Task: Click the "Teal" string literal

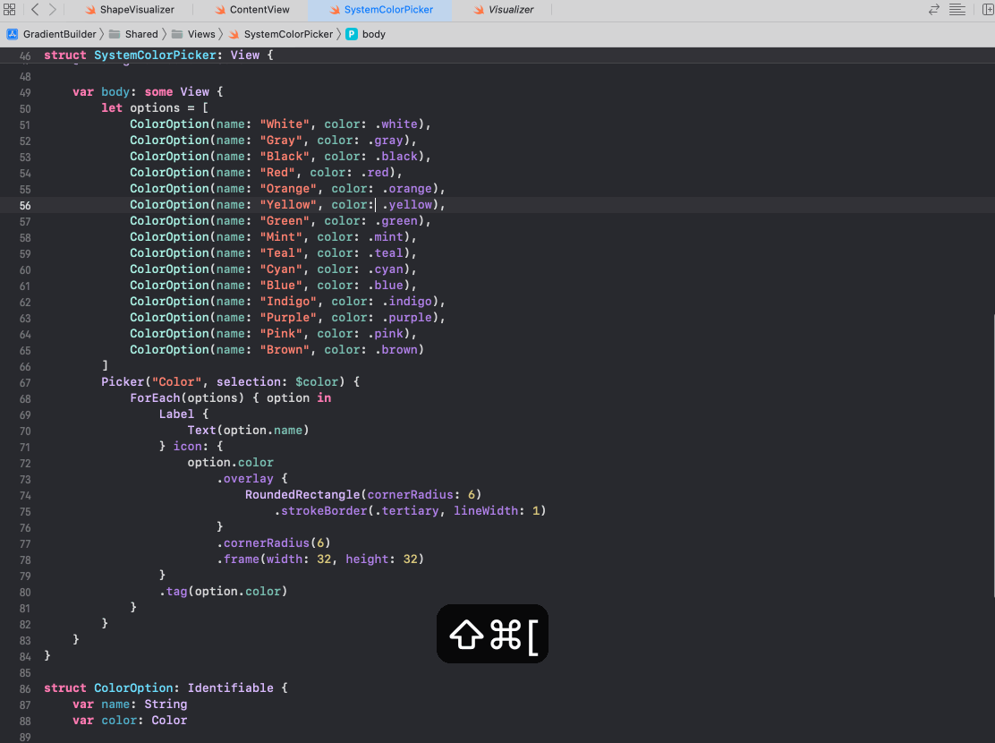Action: coord(281,252)
